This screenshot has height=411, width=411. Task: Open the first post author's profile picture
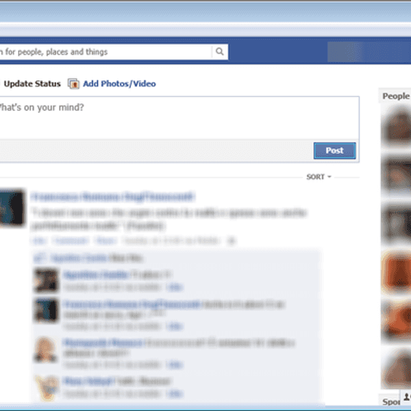point(12,208)
